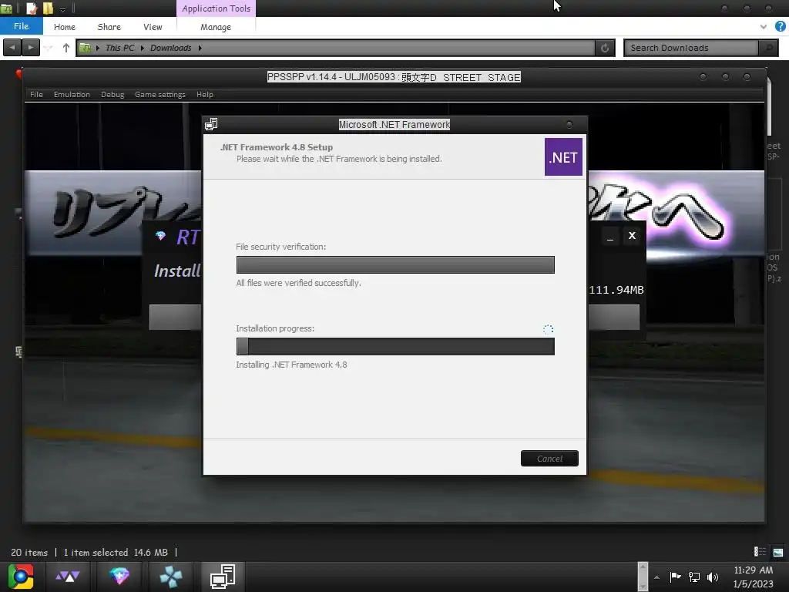This screenshot has height=592, width=789.
Task: Open the diamond installer taskbar icon
Action: tap(119, 576)
